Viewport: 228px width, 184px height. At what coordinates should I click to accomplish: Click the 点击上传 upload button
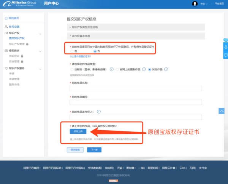tap(78, 131)
